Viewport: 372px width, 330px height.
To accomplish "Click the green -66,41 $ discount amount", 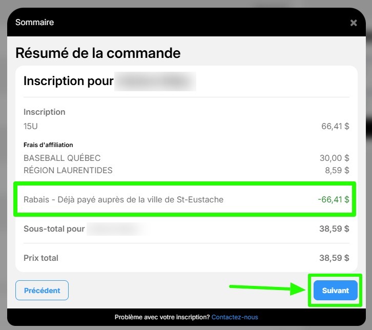I will pos(334,199).
